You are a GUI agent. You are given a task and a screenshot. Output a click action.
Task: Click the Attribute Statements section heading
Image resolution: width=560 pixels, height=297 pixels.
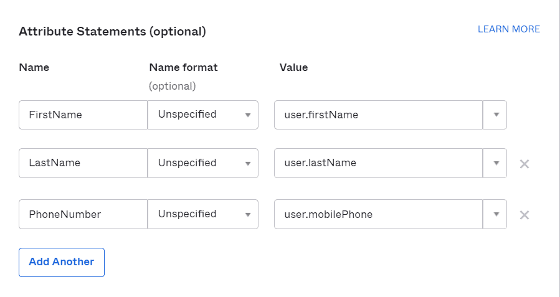112,31
